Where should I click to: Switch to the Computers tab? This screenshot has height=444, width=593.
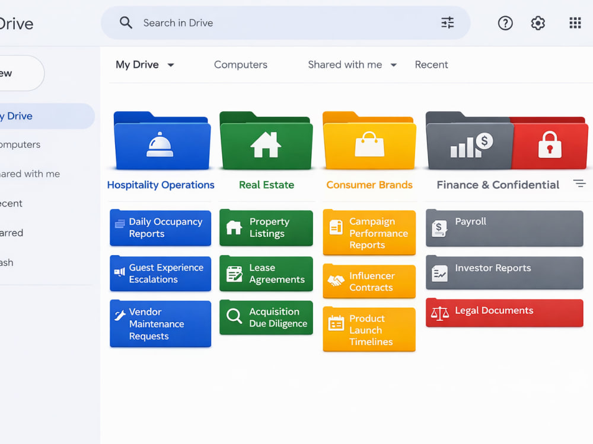pos(241,65)
